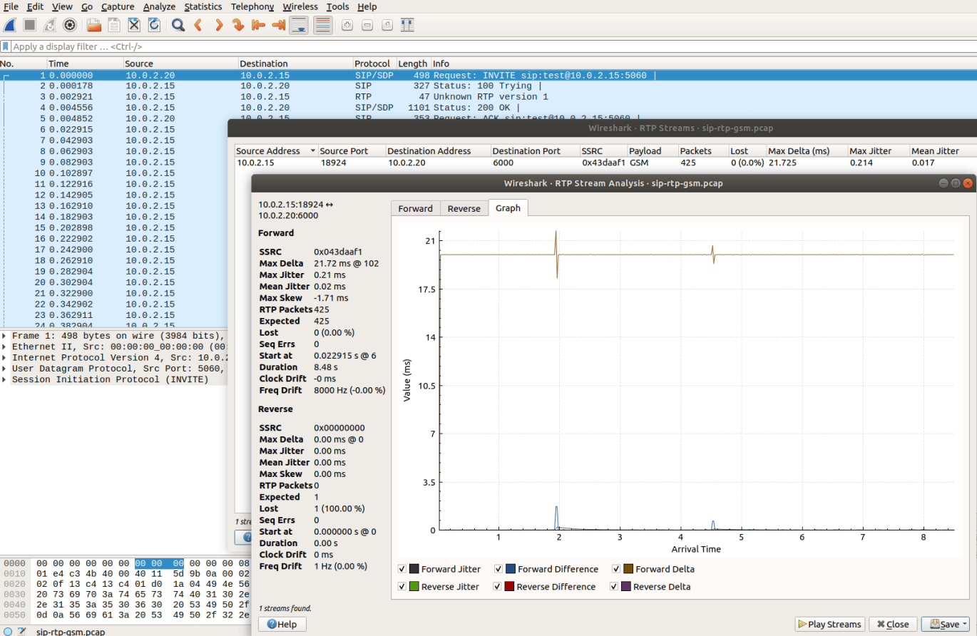Click Reverse Jitter green color swatch

[414, 586]
